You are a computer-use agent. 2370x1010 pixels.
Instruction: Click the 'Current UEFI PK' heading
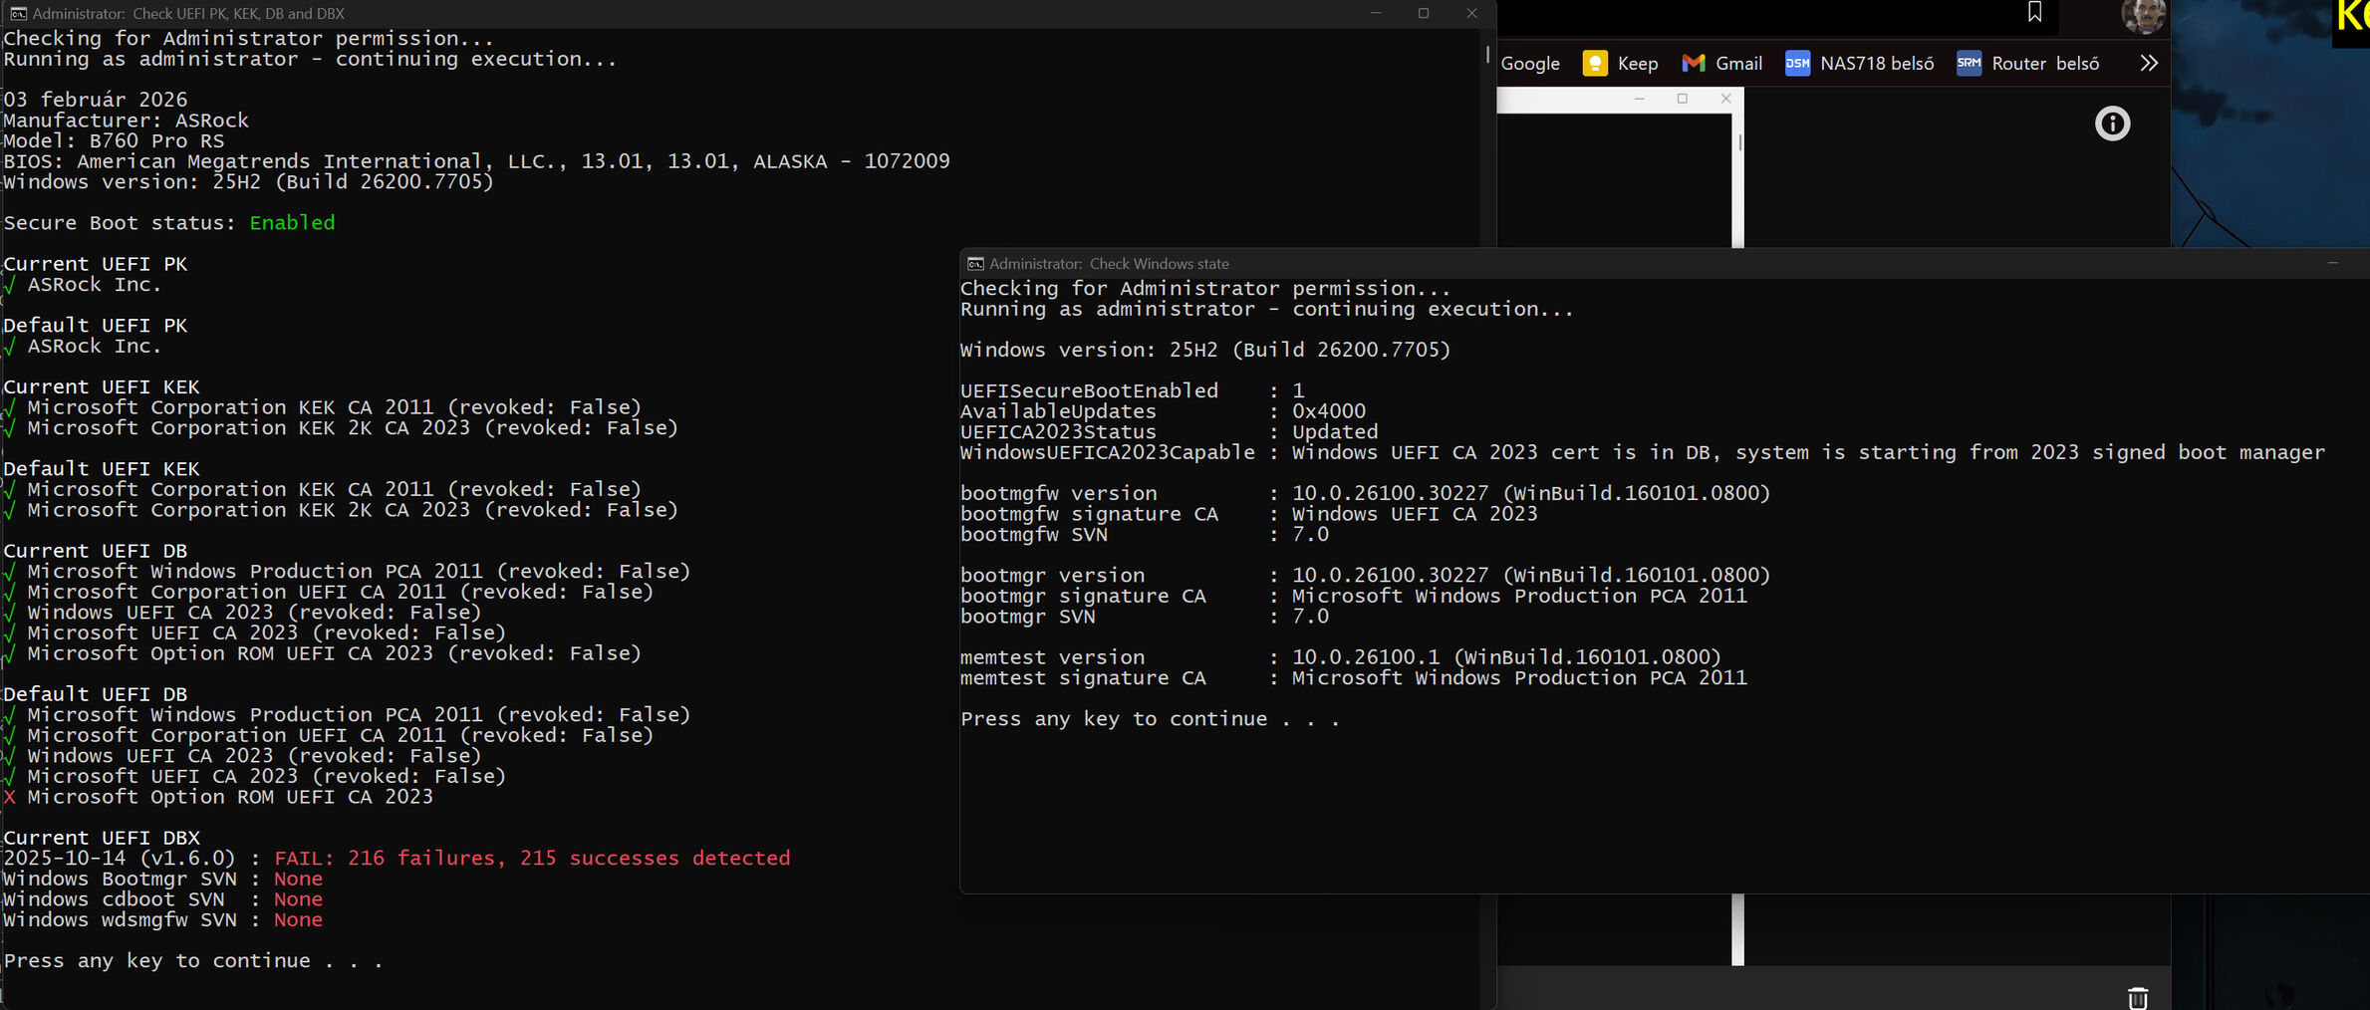tap(95, 264)
